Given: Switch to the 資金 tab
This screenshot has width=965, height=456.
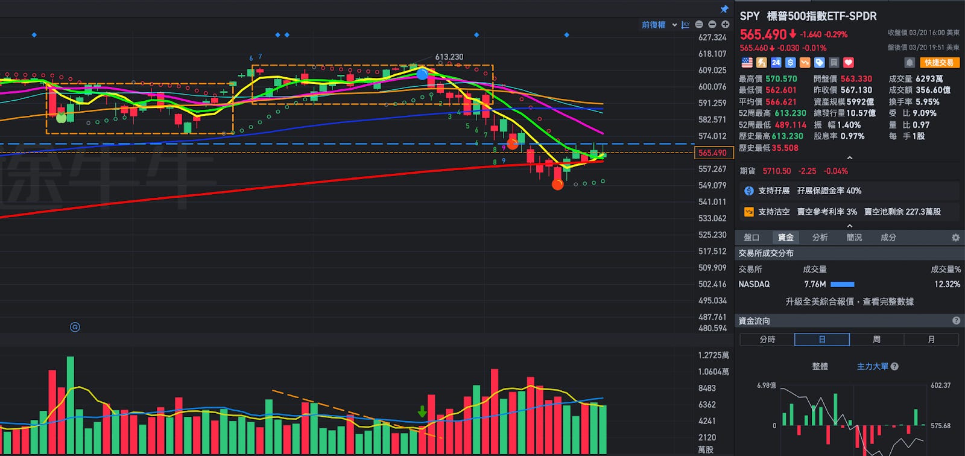Looking at the screenshot, I should pyautogui.click(x=786, y=238).
